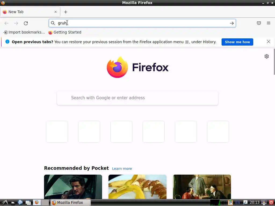Click the Firefox icon in title bar
Image resolution: width=275 pixels, height=206 pixels.
[3, 3]
